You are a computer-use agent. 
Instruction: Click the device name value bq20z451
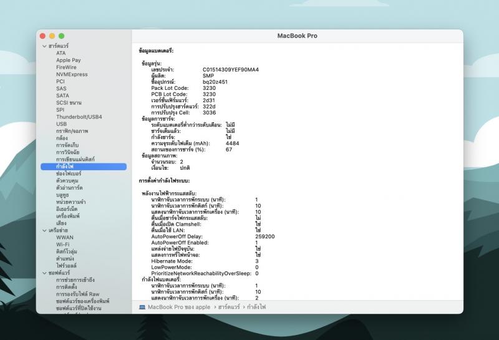click(215, 82)
